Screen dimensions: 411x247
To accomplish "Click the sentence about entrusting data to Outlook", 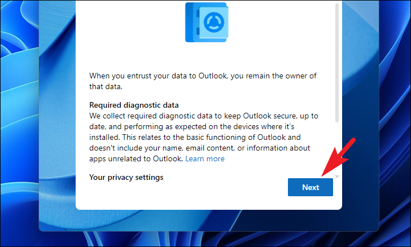I will coord(203,81).
